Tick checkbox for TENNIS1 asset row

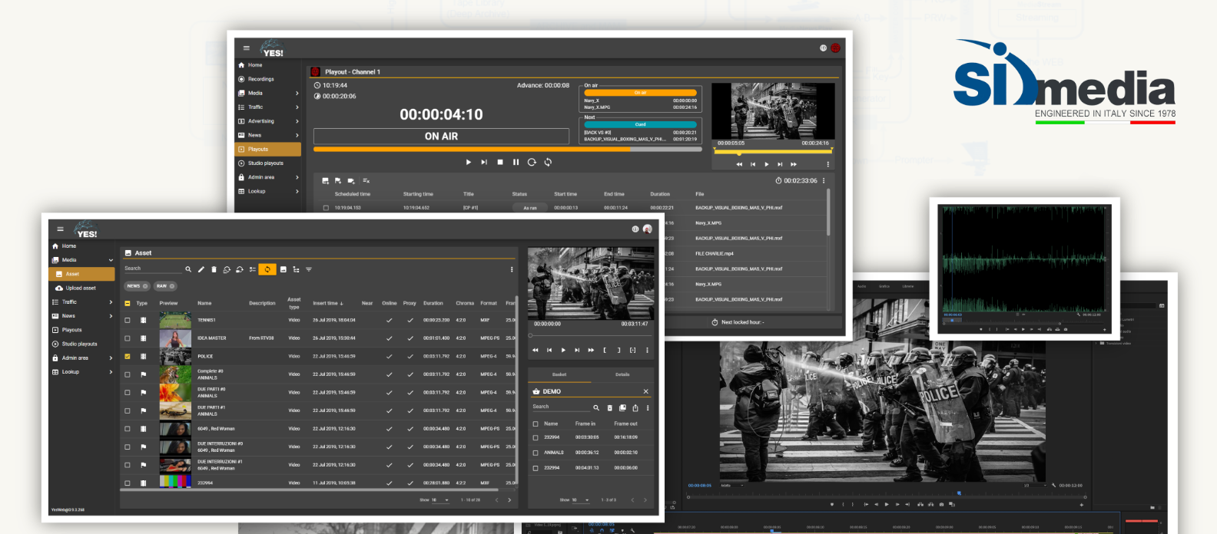128,320
